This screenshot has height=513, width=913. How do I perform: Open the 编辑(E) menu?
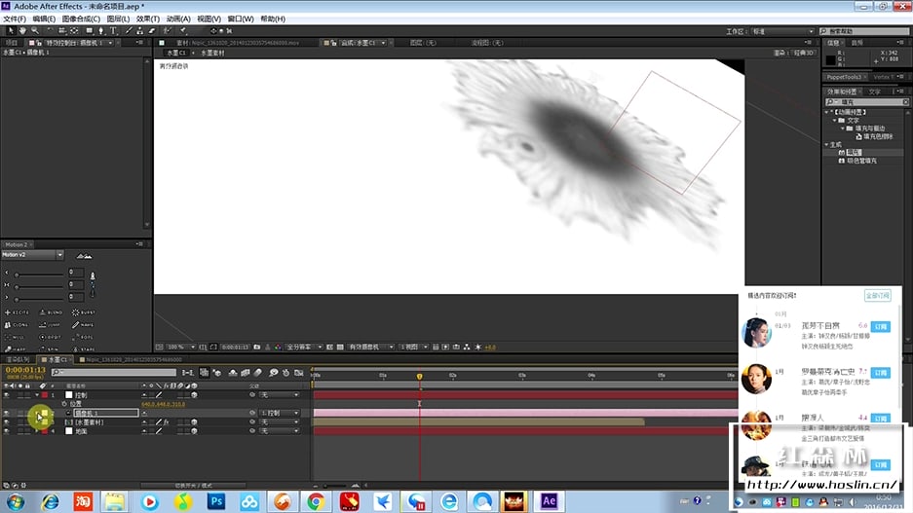[44, 18]
